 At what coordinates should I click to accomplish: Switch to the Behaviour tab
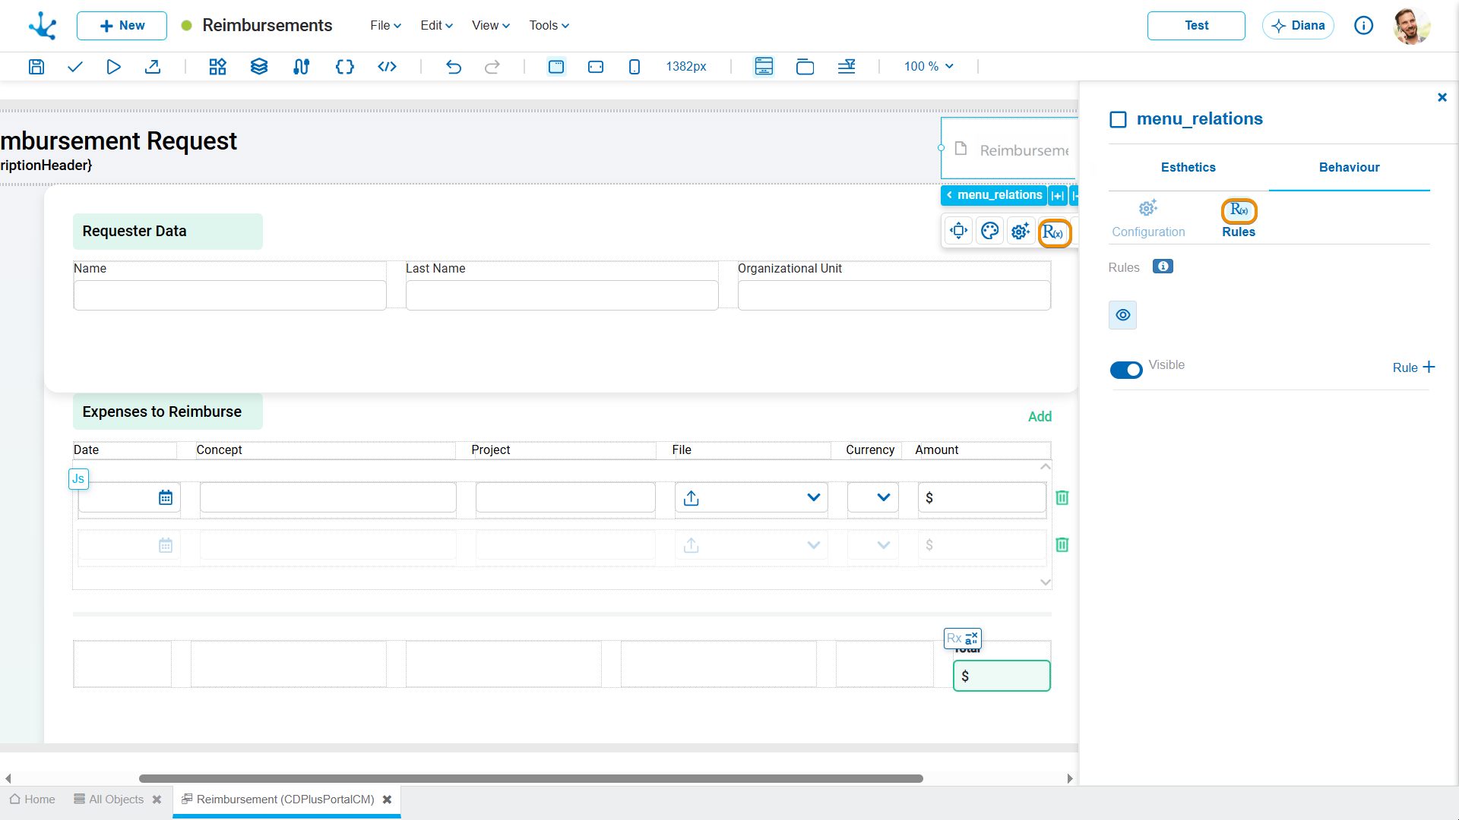(x=1350, y=168)
